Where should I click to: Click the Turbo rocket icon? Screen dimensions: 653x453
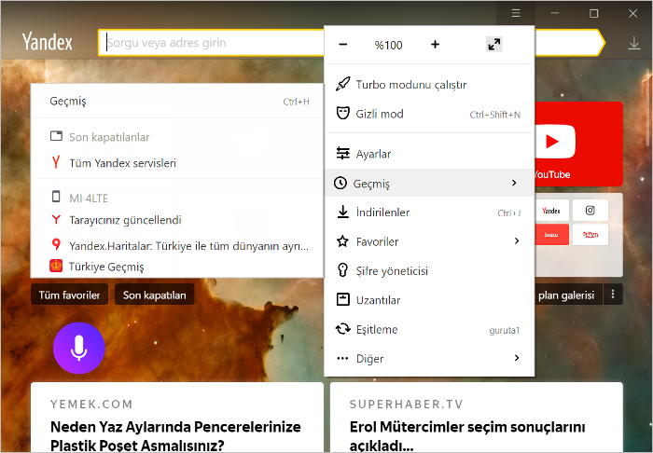pos(342,84)
